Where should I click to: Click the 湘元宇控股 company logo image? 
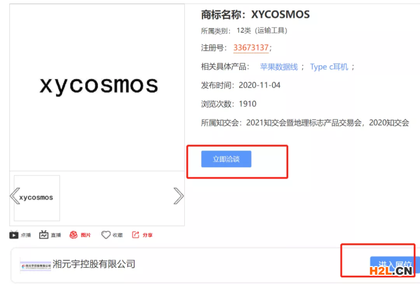point(36,266)
